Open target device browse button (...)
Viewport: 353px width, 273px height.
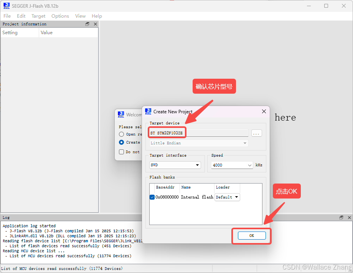pos(256,133)
